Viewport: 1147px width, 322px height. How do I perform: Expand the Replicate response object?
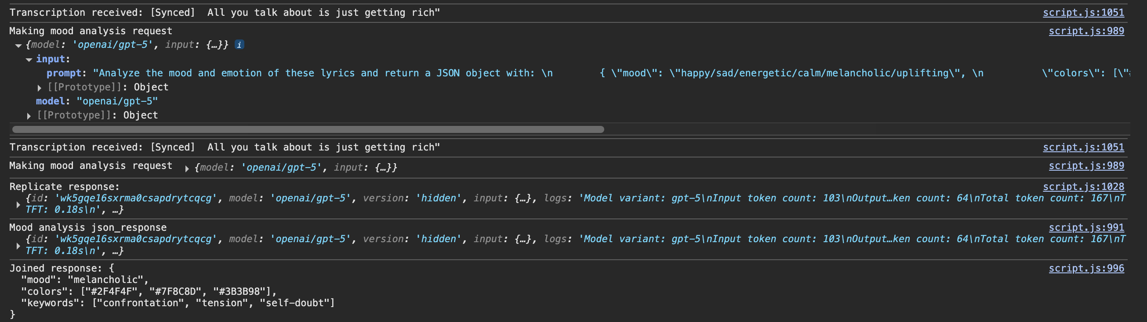pyautogui.click(x=18, y=204)
